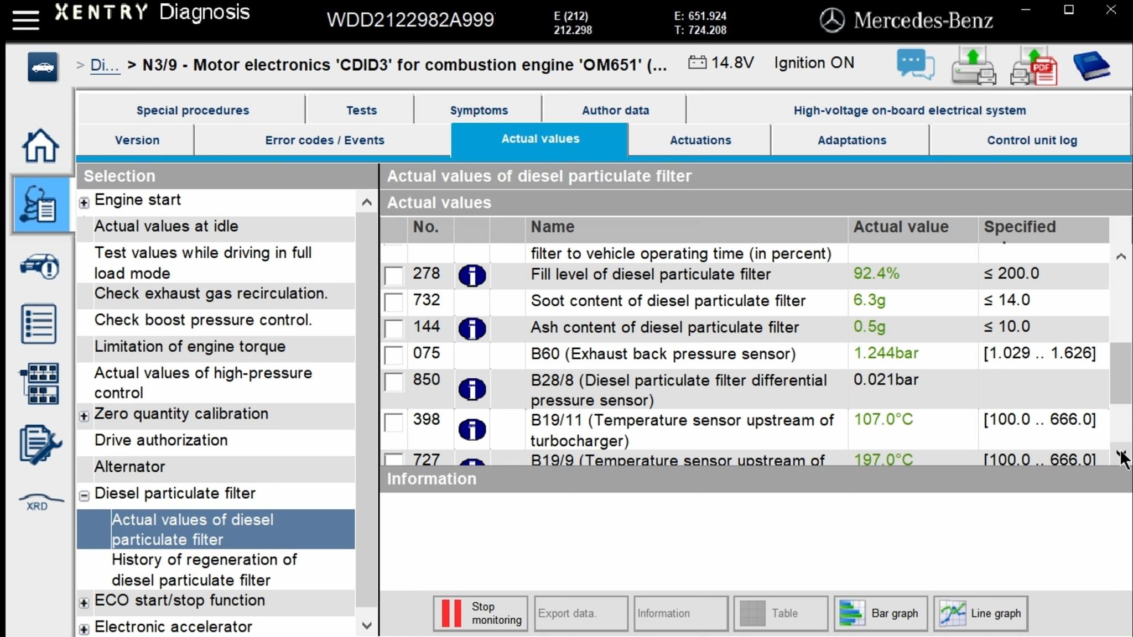
Task: Open the Actuations tab
Action: pyautogui.click(x=700, y=140)
